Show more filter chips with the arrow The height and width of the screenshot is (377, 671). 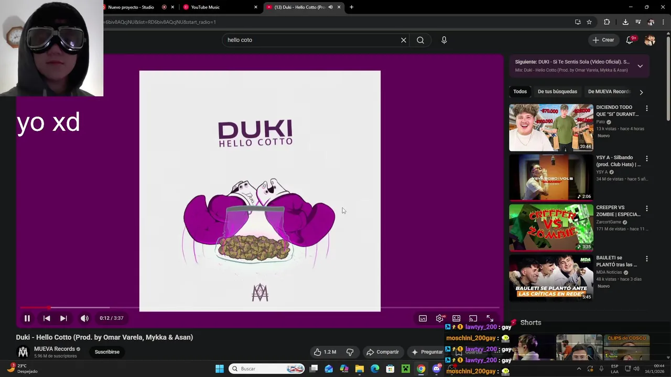[x=641, y=92]
